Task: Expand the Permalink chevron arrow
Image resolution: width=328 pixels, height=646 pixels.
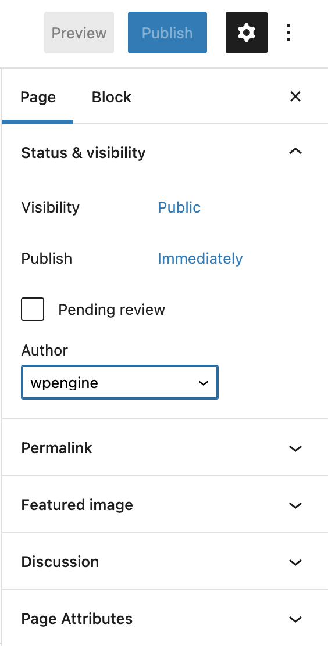Action: 295,448
